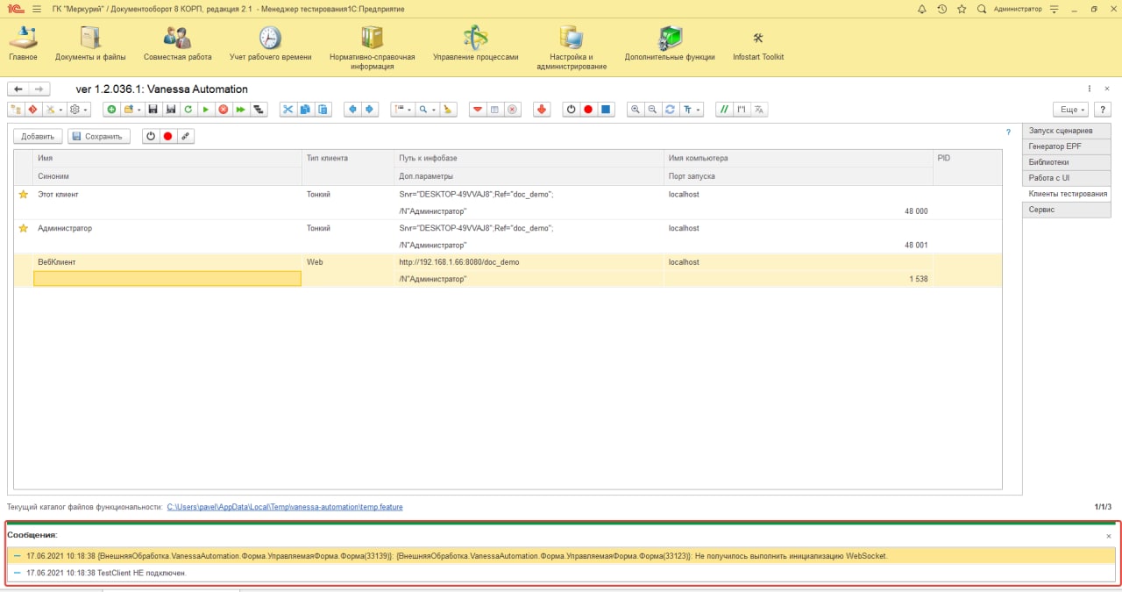Open the Работа с UI tab
This screenshot has height=592, width=1122.
pyautogui.click(x=1066, y=178)
